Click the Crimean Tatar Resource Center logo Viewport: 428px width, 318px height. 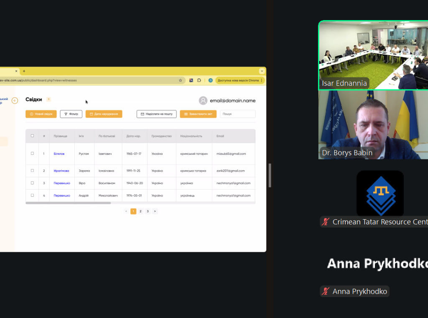380,193
